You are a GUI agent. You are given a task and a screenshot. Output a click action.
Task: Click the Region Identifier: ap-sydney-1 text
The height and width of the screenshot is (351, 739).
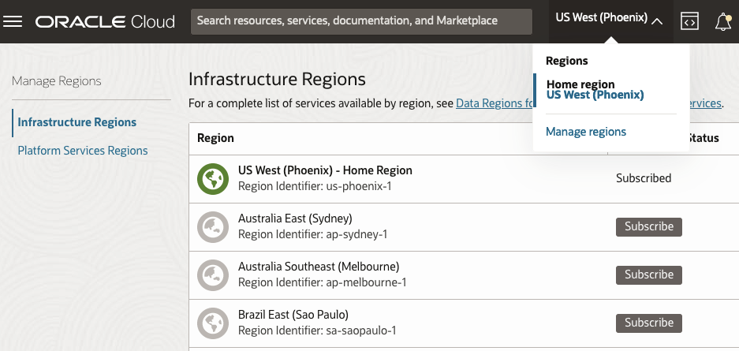[313, 234]
